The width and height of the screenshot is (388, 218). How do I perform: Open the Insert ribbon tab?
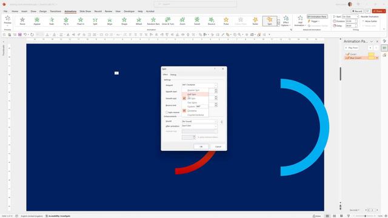pos(24,12)
